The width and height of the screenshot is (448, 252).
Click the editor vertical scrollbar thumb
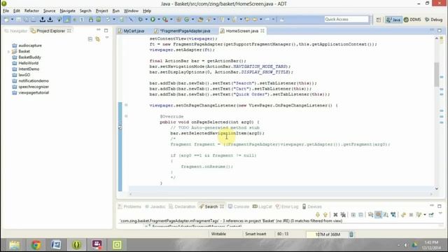436,74
